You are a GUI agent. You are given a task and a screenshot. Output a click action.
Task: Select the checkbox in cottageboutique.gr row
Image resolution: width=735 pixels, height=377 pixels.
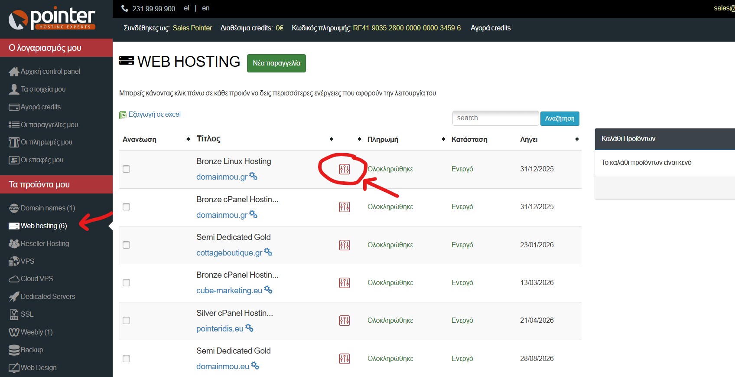tap(127, 245)
